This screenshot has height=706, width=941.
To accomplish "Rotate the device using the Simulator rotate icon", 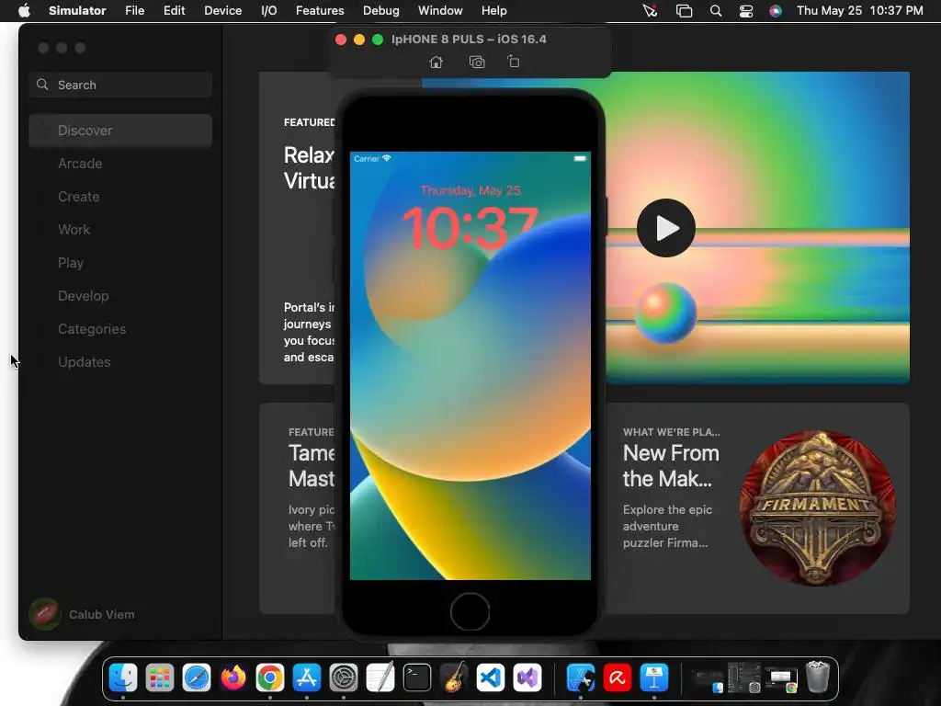I will pyautogui.click(x=513, y=62).
